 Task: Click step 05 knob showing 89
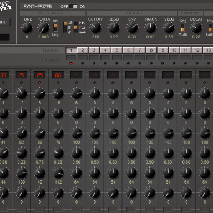point(40,133)
